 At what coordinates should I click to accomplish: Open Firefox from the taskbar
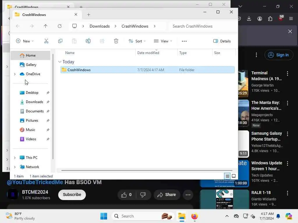click(x=194, y=216)
